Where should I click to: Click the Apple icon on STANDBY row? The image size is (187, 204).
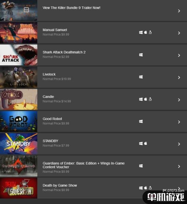(146, 143)
